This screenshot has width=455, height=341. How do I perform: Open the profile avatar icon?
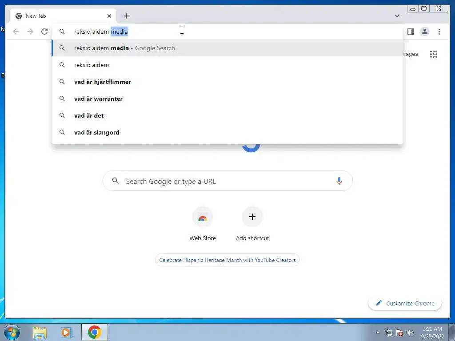coord(424,32)
